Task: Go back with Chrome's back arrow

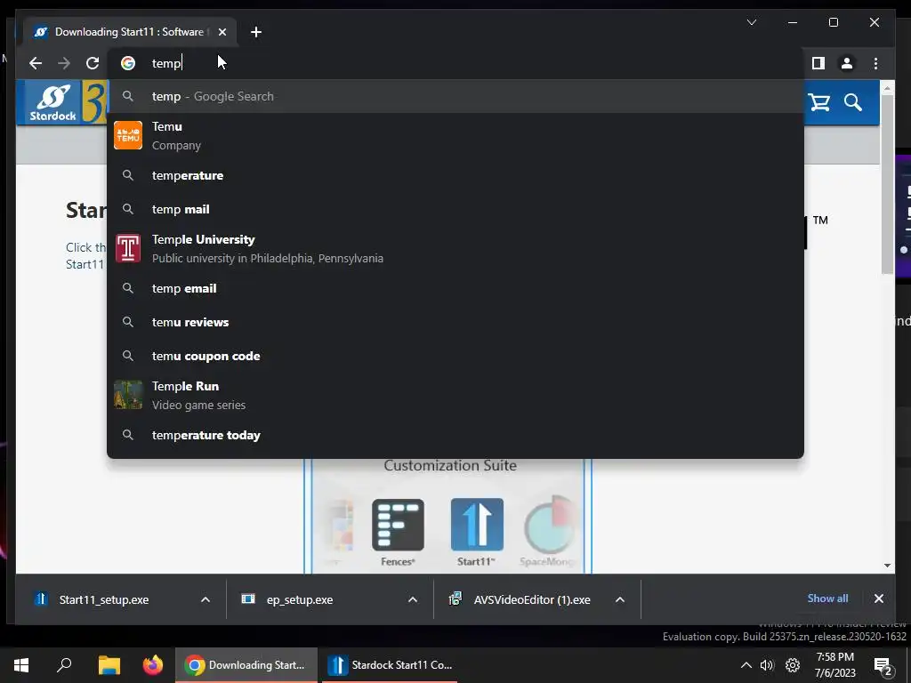Action: point(36,63)
